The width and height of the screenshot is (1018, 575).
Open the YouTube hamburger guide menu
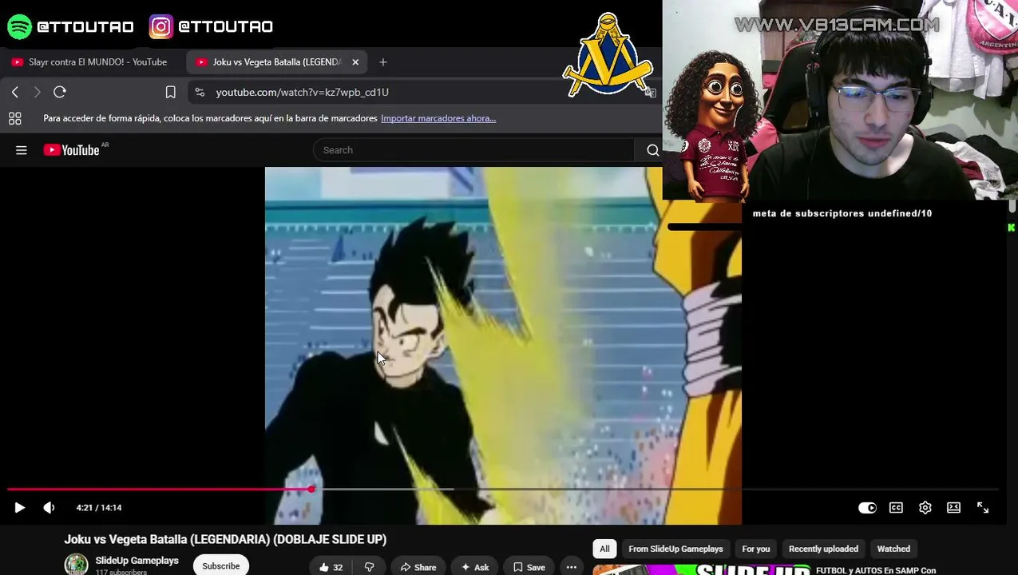tap(22, 150)
